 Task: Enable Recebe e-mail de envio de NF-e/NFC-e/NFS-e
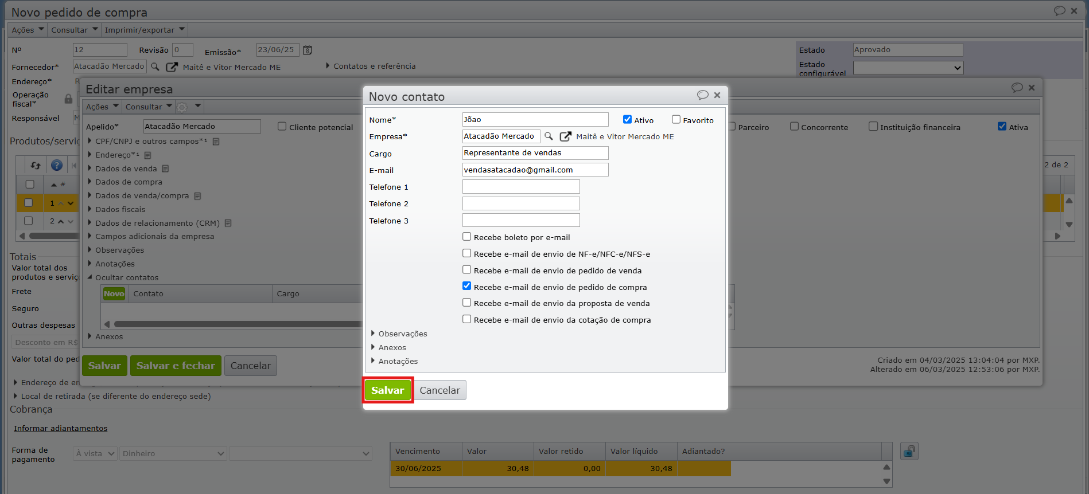(x=467, y=253)
